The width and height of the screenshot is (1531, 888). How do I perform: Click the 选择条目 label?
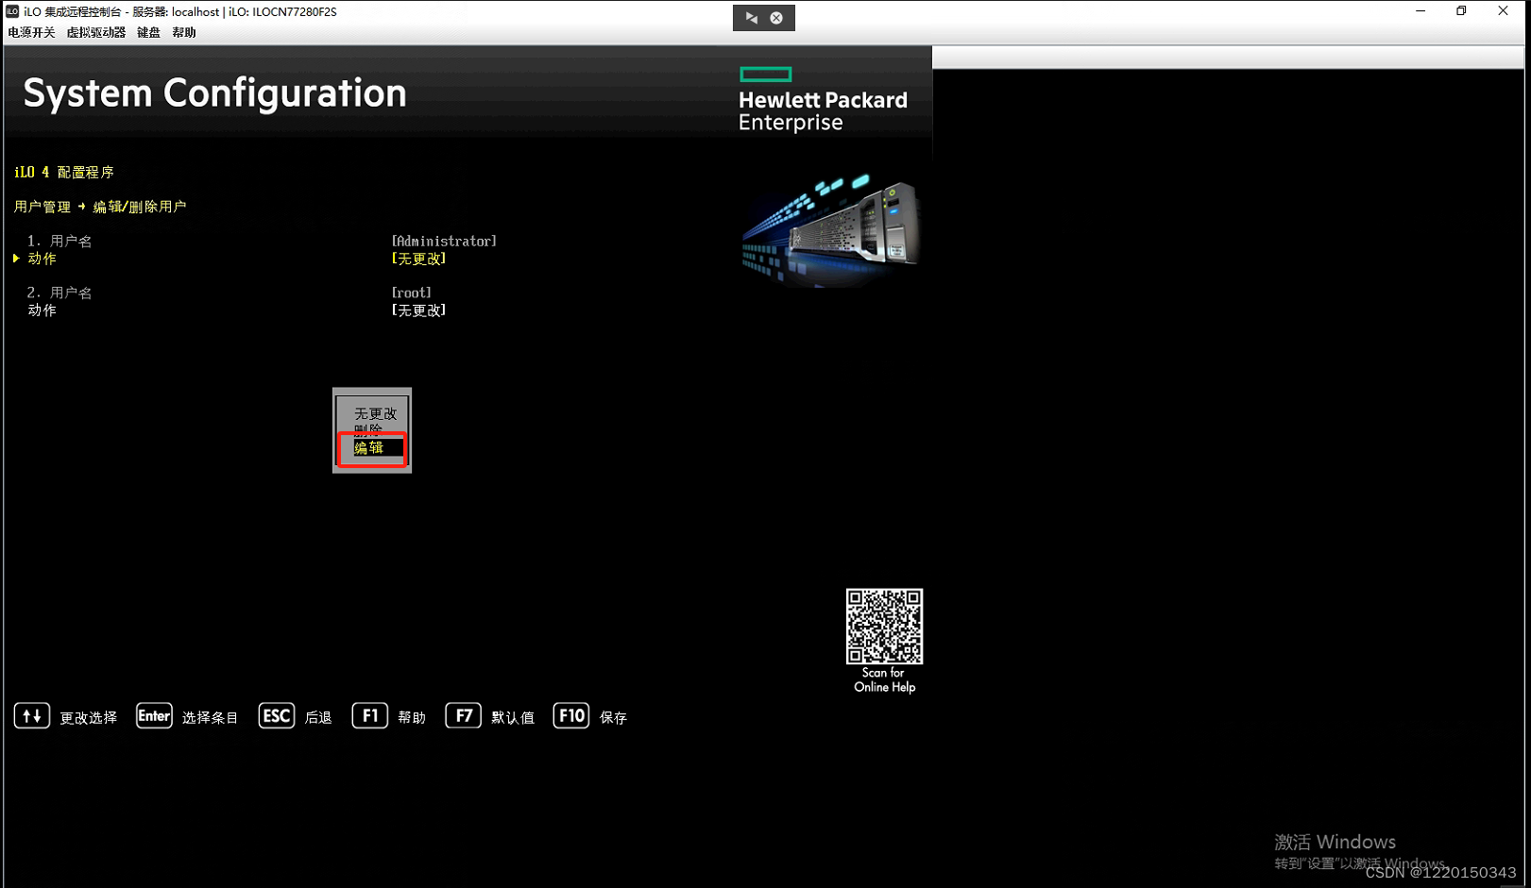tap(210, 718)
